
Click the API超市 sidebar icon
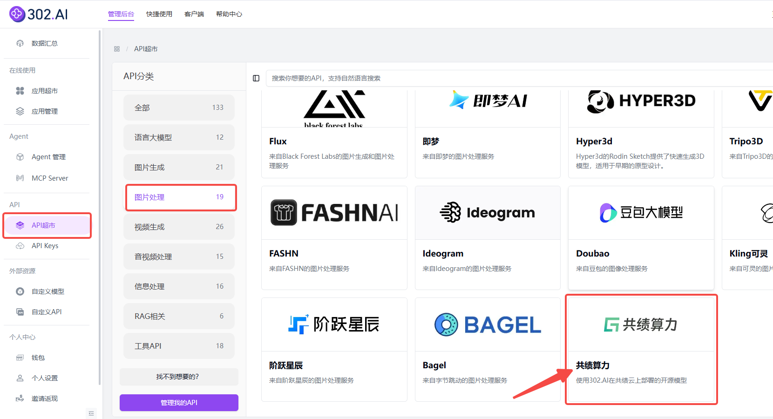pos(20,225)
